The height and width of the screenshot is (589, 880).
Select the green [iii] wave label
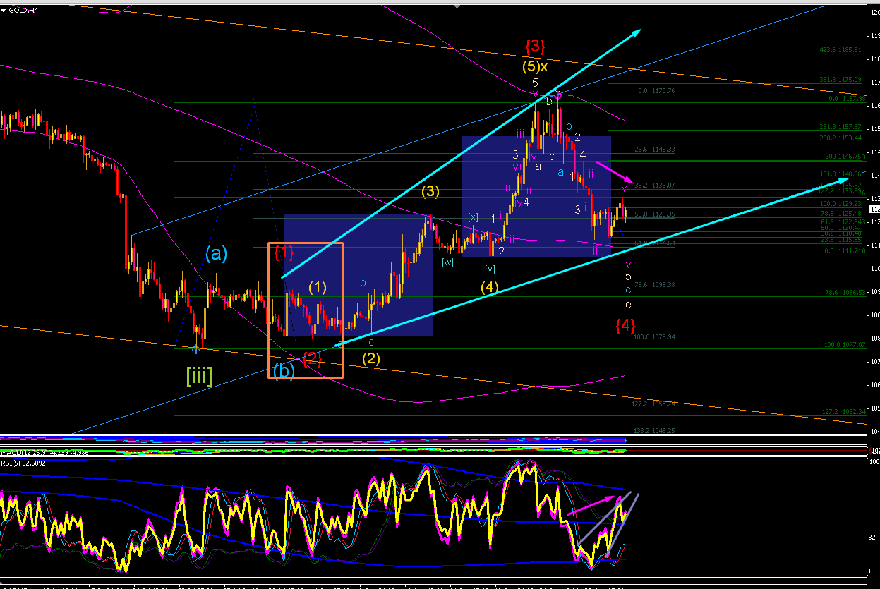[x=199, y=375]
